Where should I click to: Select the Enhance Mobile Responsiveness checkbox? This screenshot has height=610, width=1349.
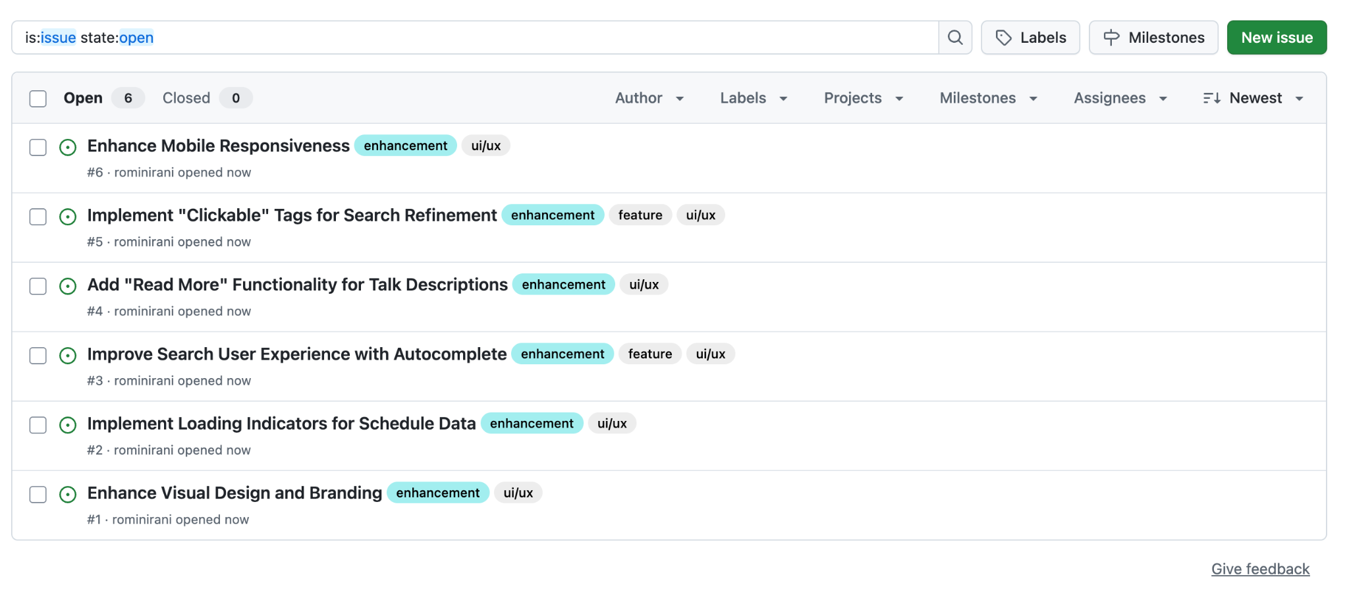pyautogui.click(x=38, y=147)
